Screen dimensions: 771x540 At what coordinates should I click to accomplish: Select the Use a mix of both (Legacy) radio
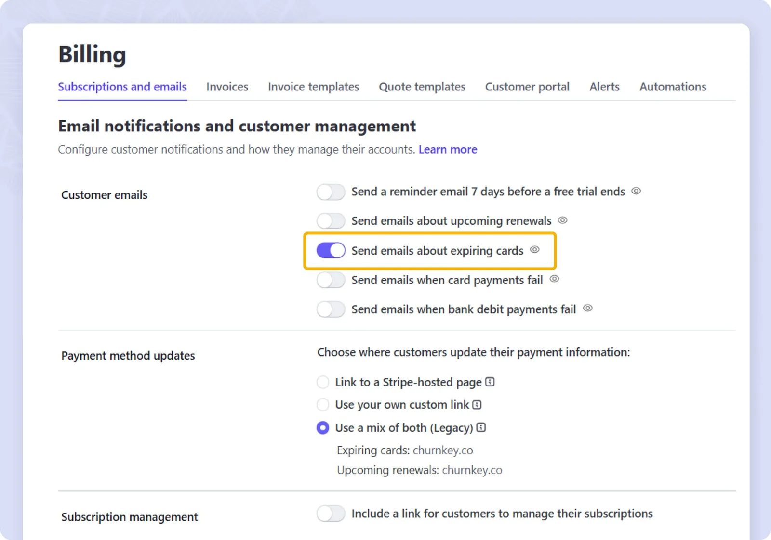323,427
